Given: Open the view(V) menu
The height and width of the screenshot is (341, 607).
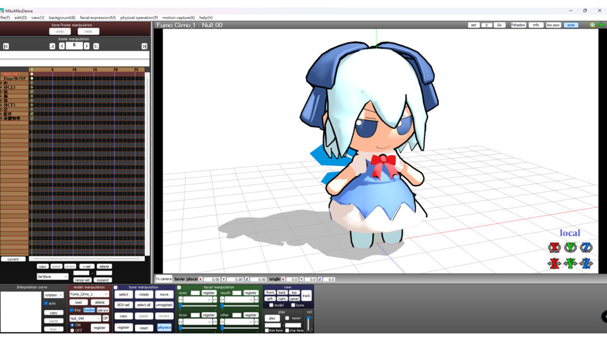Looking at the screenshot, I should 37,18.
